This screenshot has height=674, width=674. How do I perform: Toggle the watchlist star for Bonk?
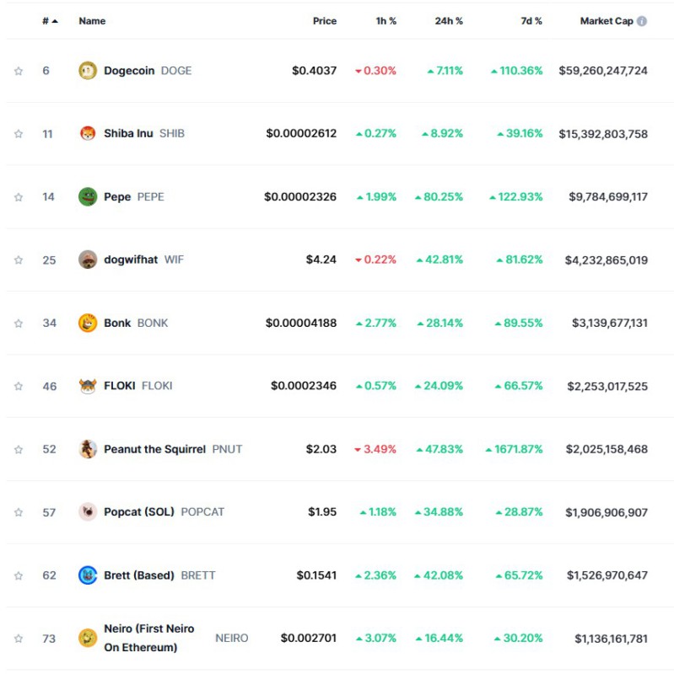(x=19, y=323)
